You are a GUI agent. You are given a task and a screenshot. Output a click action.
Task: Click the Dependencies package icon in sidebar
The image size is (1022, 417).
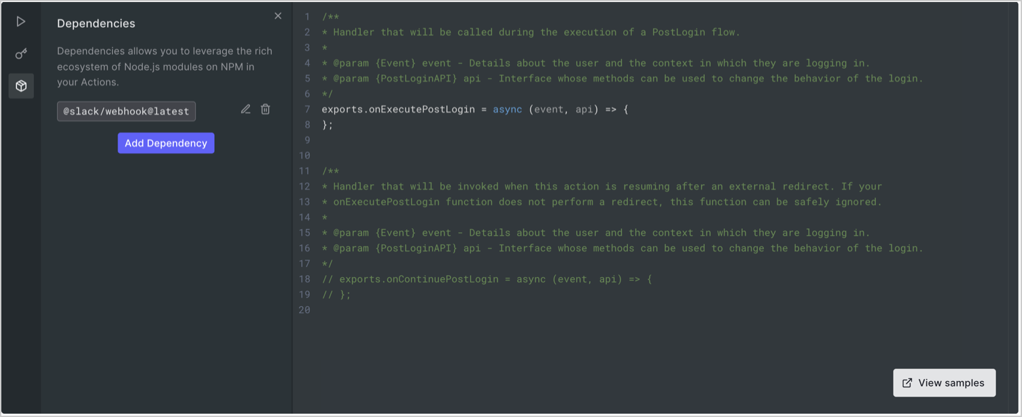(x=21, y=86)
